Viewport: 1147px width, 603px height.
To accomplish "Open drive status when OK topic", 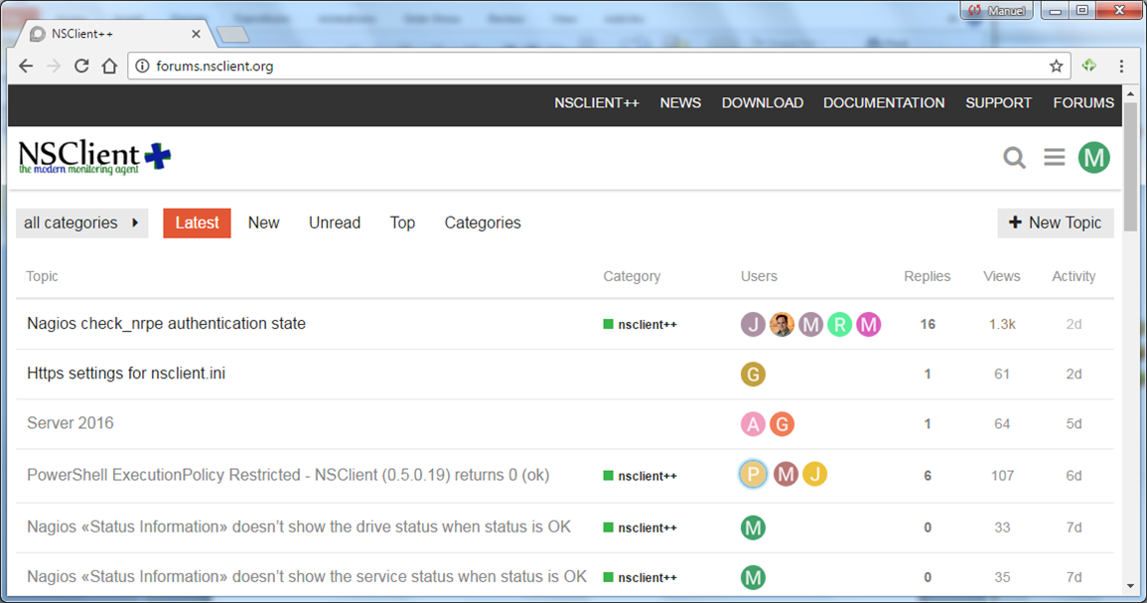I will coord(299,527).
